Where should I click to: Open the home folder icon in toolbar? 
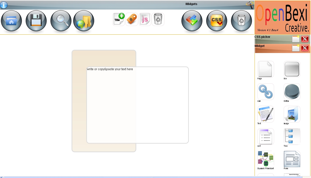(11, 21)
